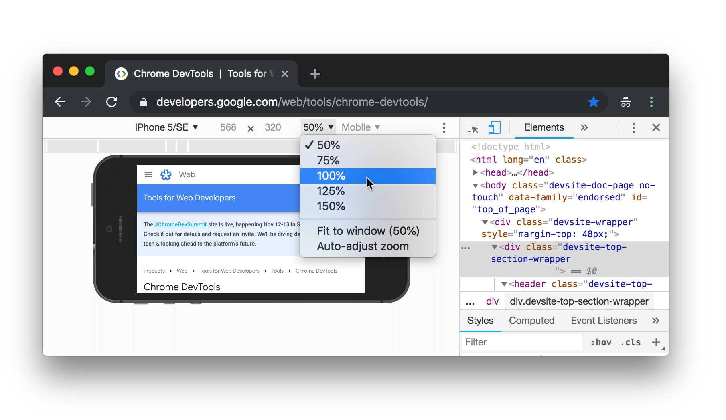Click the inspect element picker icon

click(473, 128)
